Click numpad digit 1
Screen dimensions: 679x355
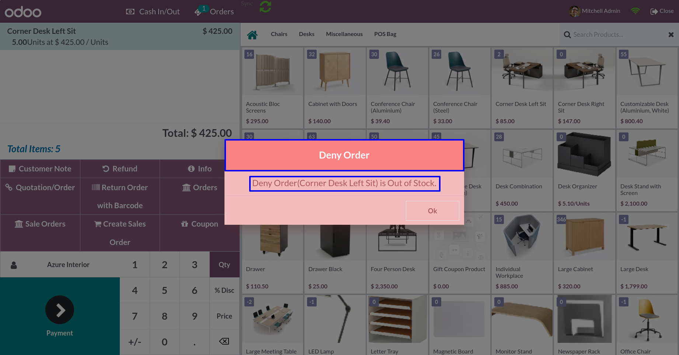click(135, 265)
